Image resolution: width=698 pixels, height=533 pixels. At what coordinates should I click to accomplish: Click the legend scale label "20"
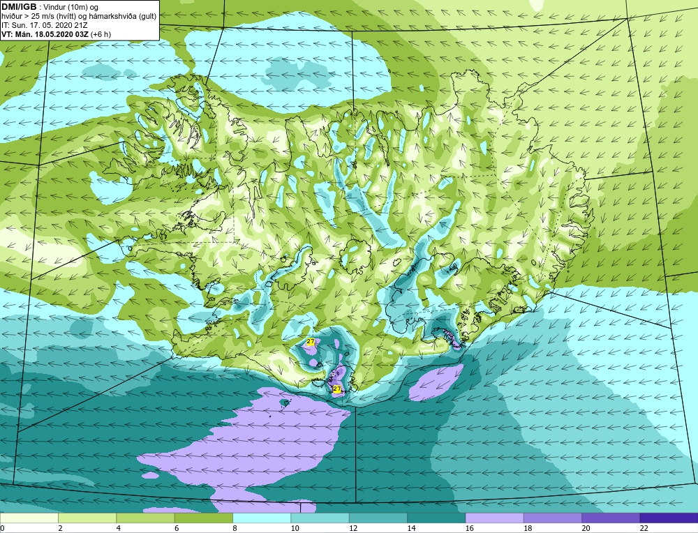586,528
